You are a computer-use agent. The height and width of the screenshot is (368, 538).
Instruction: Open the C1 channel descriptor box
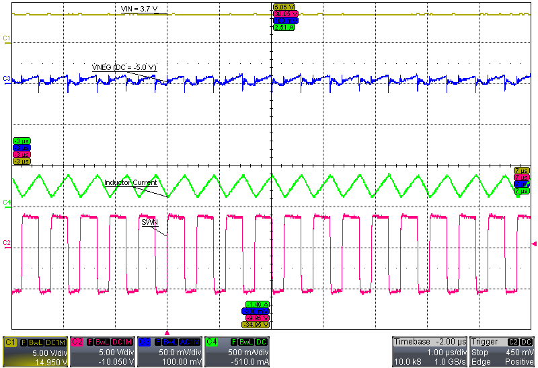(x=34, y=351)
